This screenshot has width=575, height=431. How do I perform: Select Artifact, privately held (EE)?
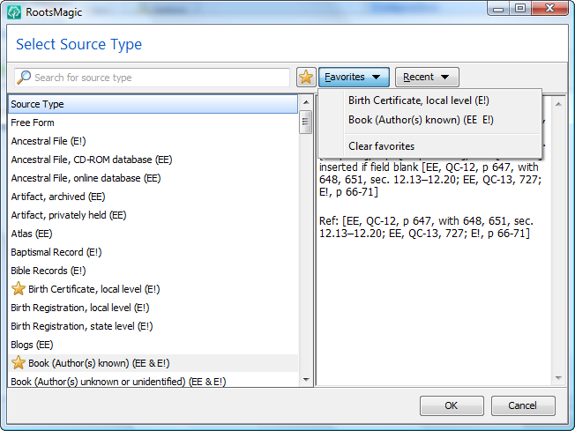153,215
